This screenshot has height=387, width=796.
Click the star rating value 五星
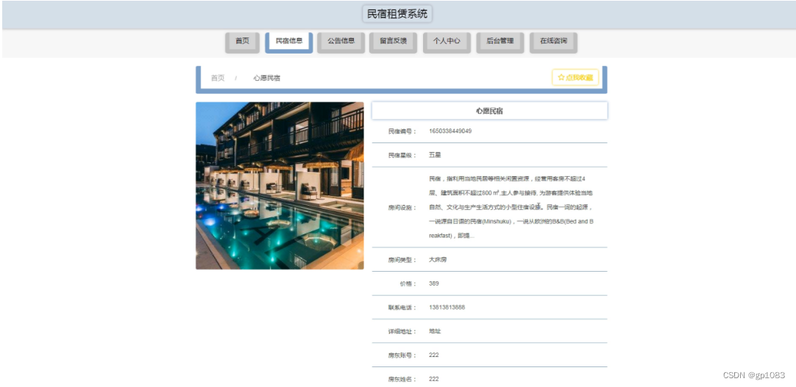(435, 155)
